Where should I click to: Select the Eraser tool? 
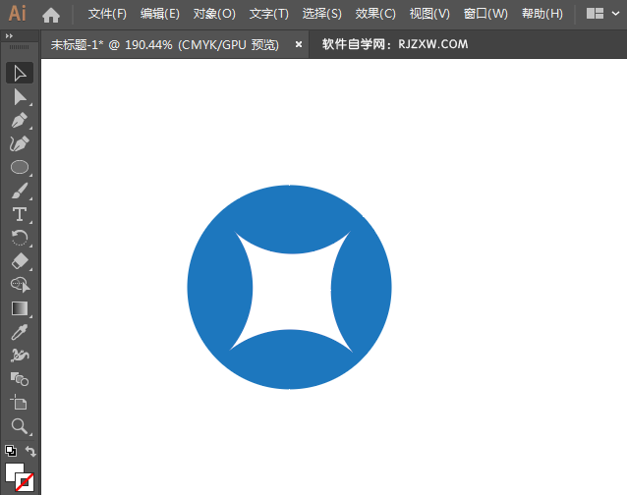20,261
